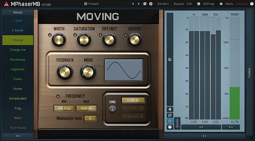Select the Change me preset
This screenshot has height=141, width=255.
18,50
